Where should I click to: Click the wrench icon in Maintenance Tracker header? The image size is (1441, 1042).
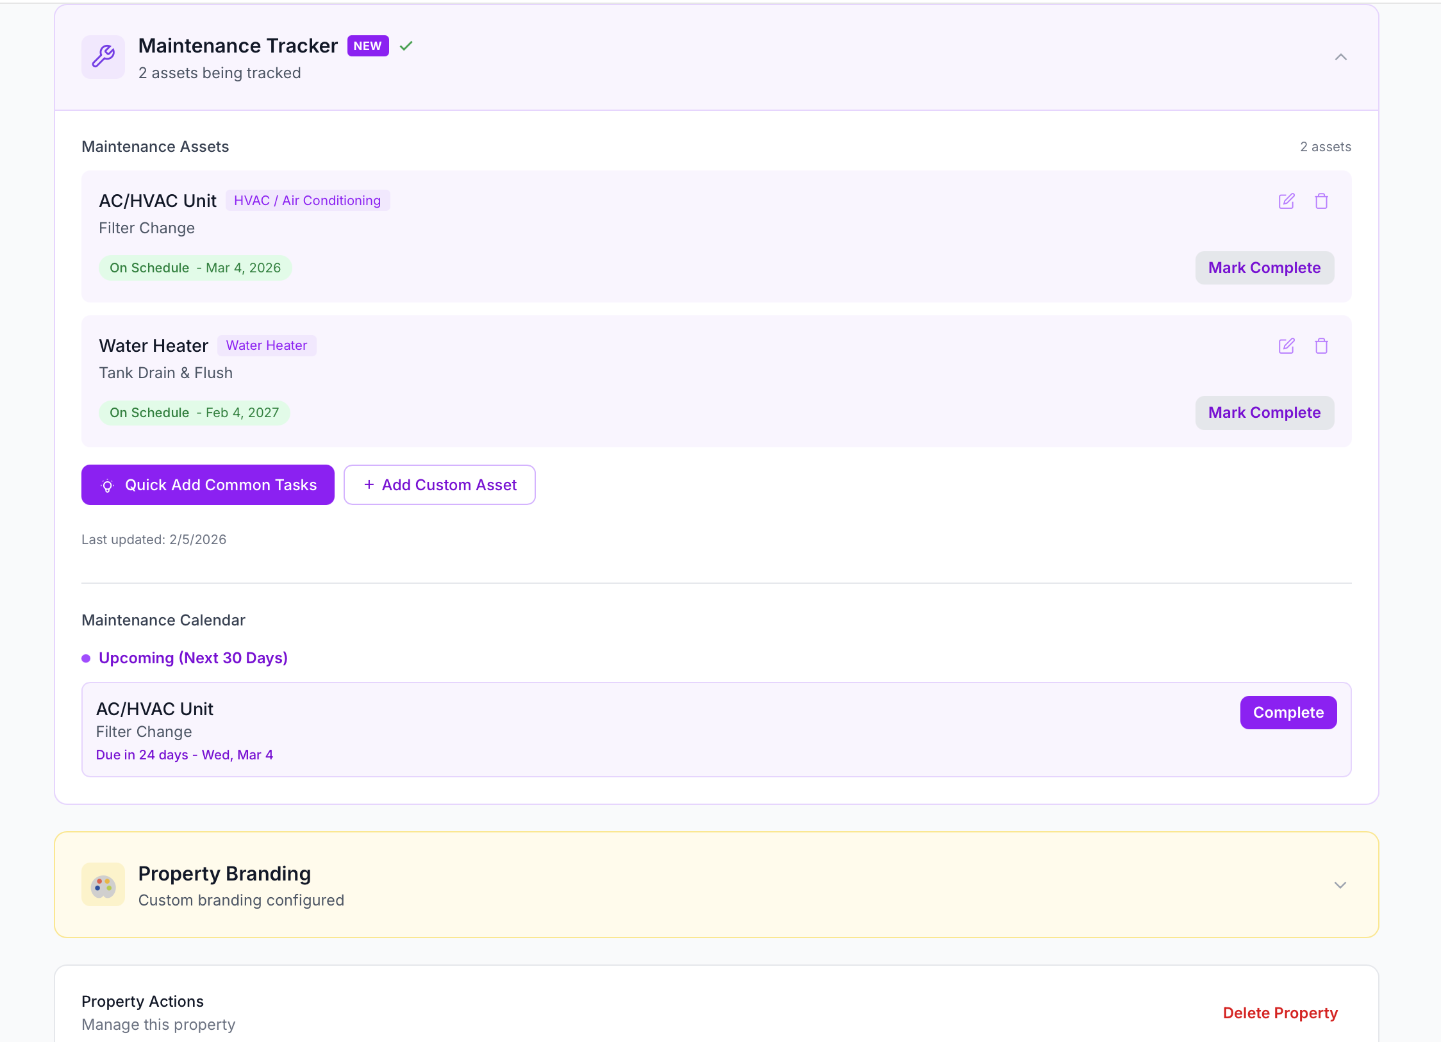(103, 57)
